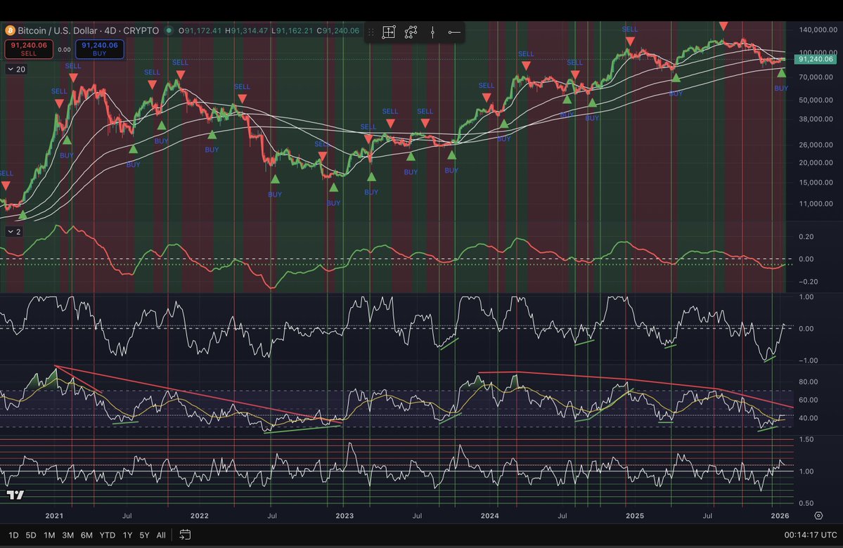Switch to the 1Y time range

[x=127, y=535]
